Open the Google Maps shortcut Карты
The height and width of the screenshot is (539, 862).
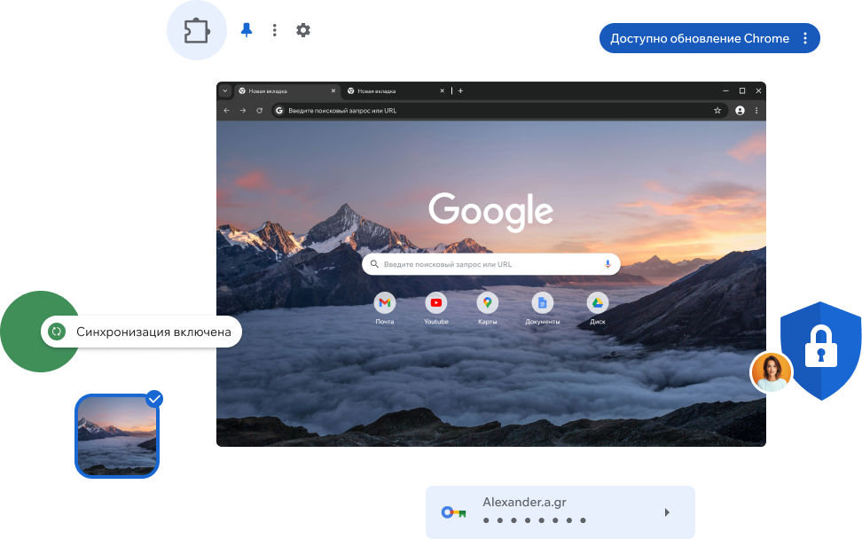(x=487, y=303)
